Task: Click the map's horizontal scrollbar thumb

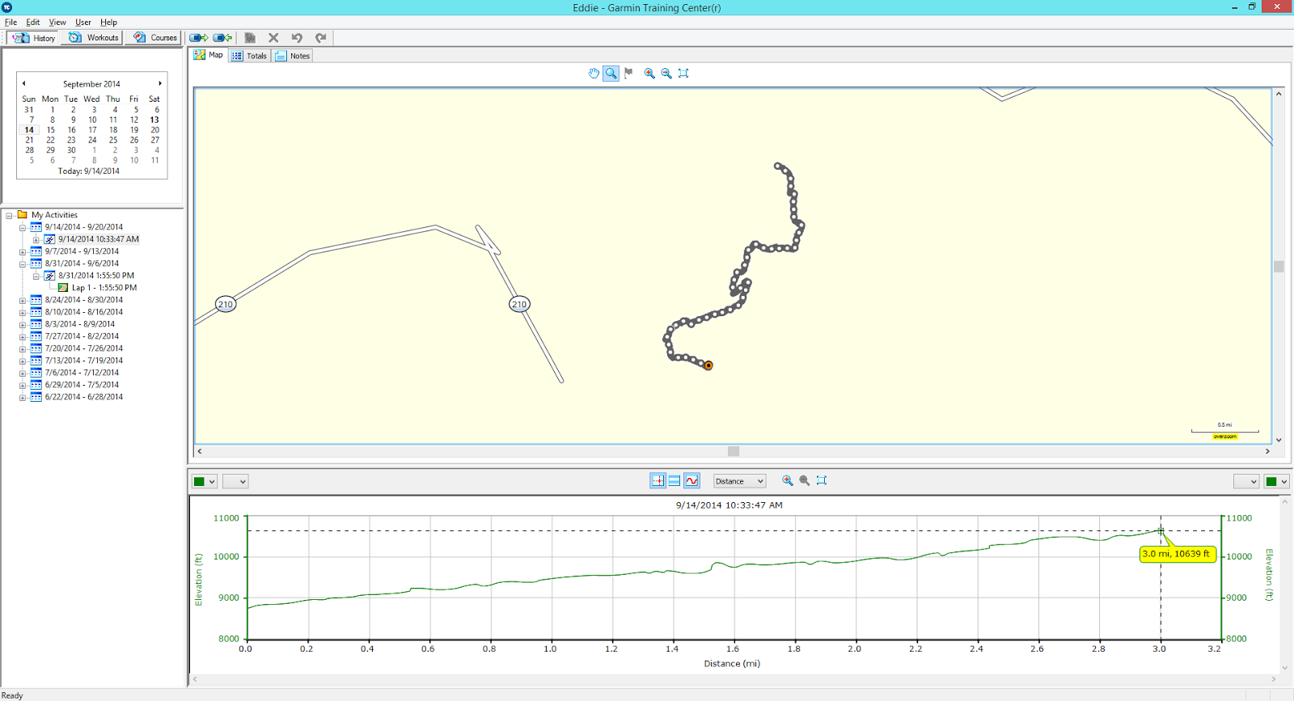Action: click(734, 451)
